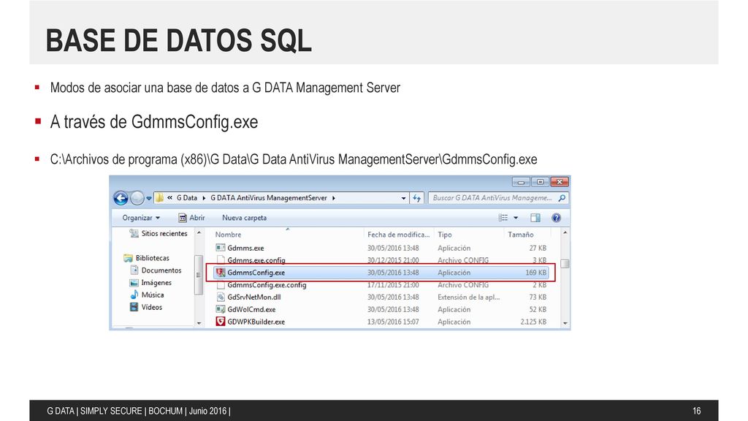Click the GdmmsConfig.exe.config file icon
The height and width of the screenshot is (421, 748).
pyautogui.click(x=220, y=285)
